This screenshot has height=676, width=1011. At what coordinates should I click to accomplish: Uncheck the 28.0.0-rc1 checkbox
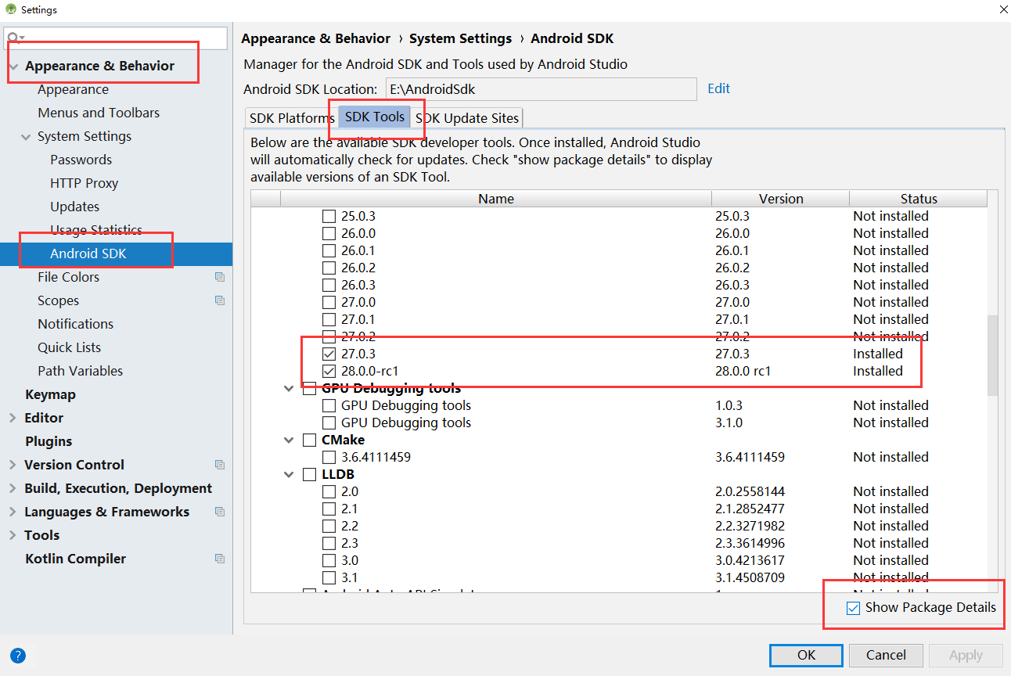click(x=329, y=371)
